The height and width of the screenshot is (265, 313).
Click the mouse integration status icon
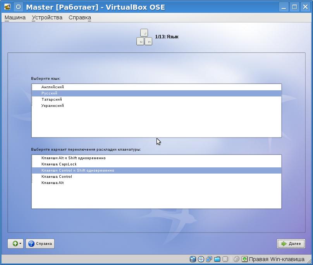pyautogui.click(x=236, y=259)
